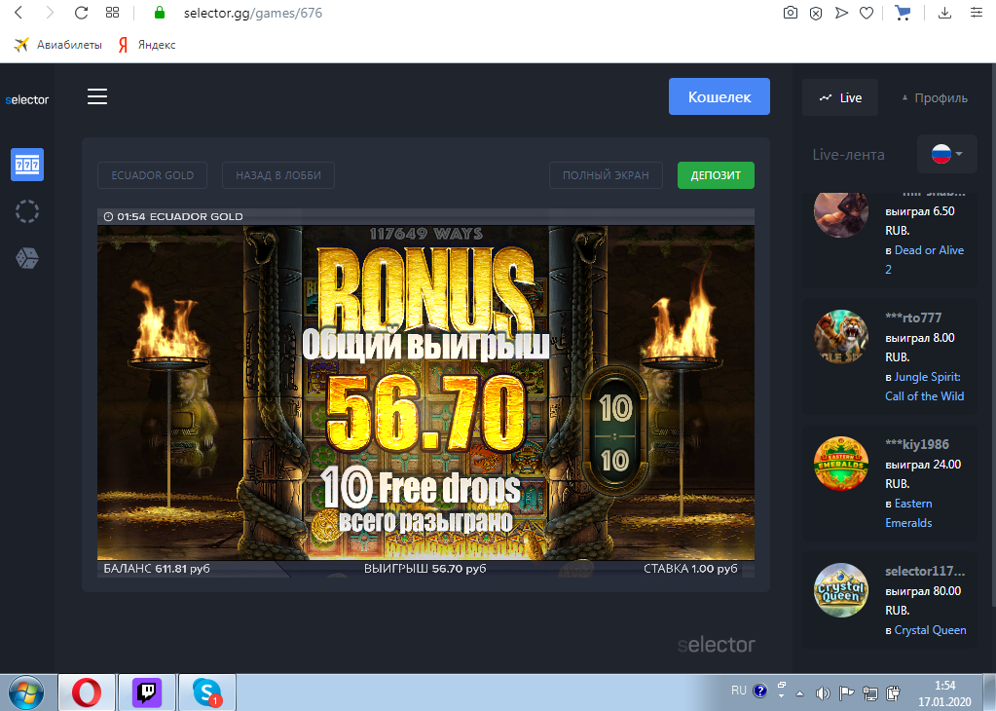Open the browser downloads icon
This screenshot has width=996, height=711.
click(944, 13)
